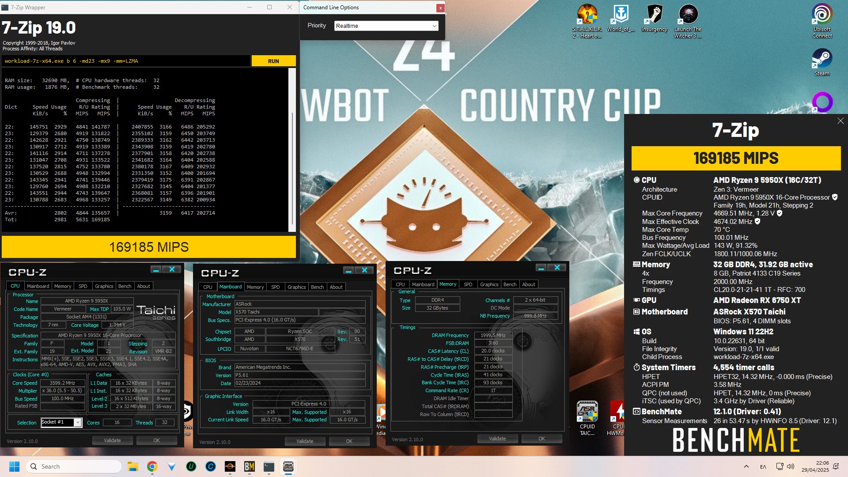Viewport: 848px width, 477px height.
Task: Open File Explorer from taskbar
Action: (x=132, y=466)
